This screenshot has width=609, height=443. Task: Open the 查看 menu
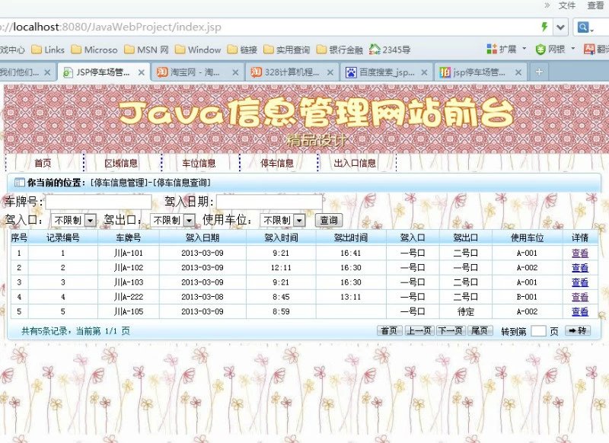point(595,5)
